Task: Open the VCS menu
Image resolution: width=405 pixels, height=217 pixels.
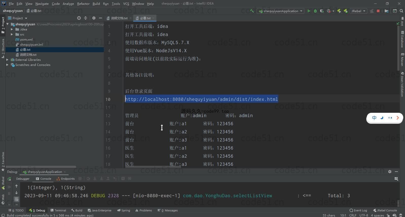Action: 126,4
